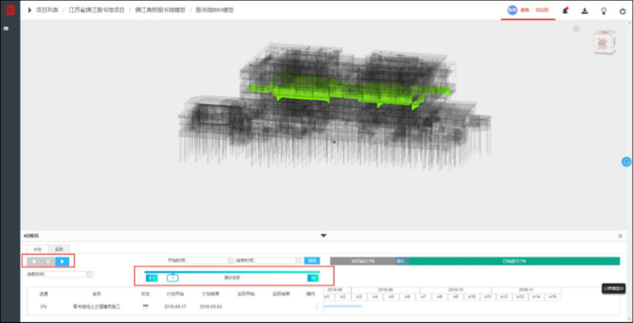This screenshot has height=323, width=634.
Task: Click week w7 in gantt header
Action: click(x=423, y=297)
